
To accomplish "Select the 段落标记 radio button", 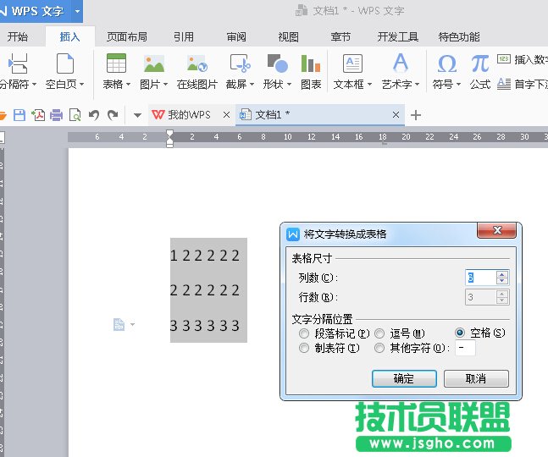I will tap(304, 333).
